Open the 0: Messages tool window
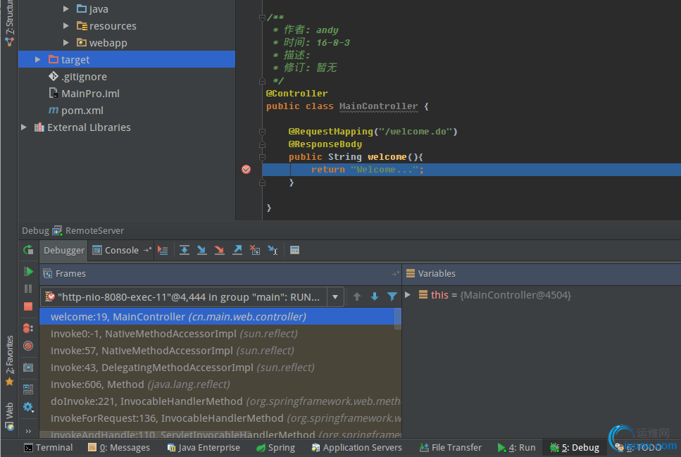This screenshot has width=681, height=457. pos(118,447)
